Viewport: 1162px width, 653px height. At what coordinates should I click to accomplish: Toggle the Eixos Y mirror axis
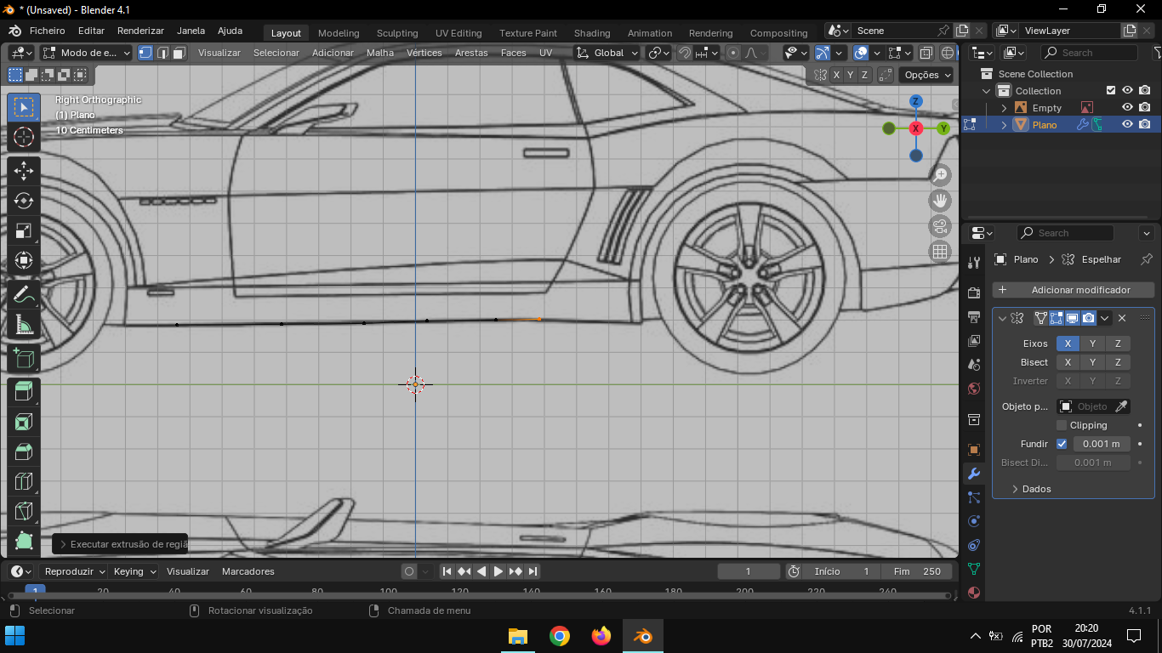pyautogui.click(x=1093, y=344)
